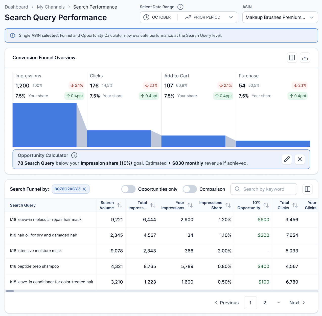
Task: Download the Conversion Funnel Overview data
Action: (305, 58)
